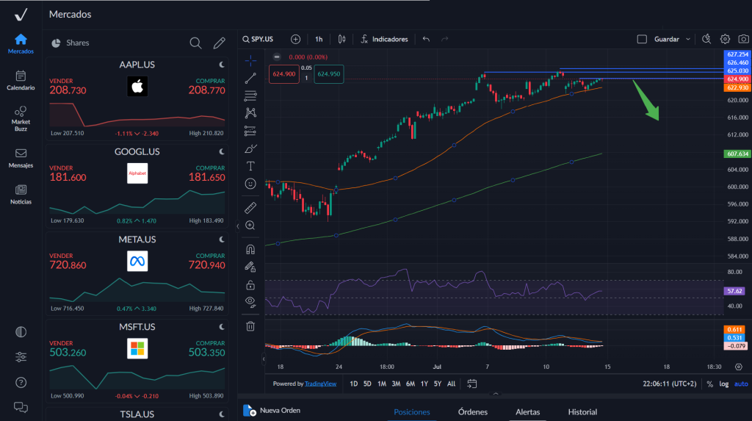The height and width of the screenshot is (421, 752).
Task: Toggle log scale
Action: [723, 384]
